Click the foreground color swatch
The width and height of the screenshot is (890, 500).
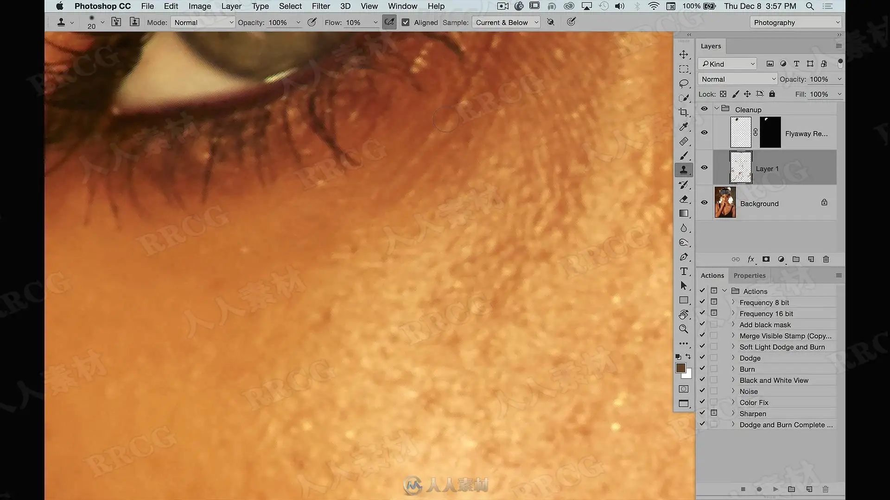coord(680,368)
